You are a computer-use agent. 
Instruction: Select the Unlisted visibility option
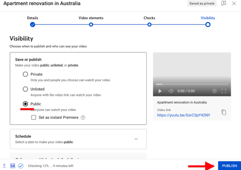25,89
